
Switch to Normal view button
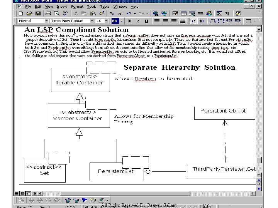click(x=17, y=193)
